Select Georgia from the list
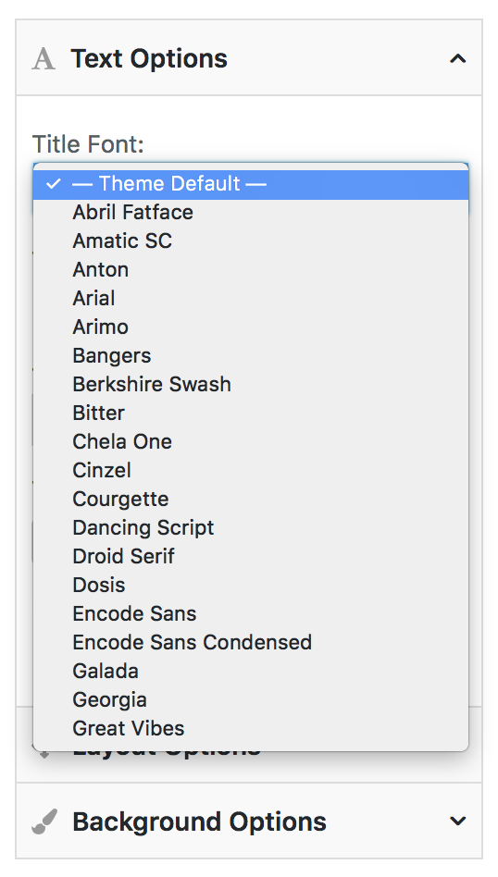 pyautogui.click(x=251, y=699)
